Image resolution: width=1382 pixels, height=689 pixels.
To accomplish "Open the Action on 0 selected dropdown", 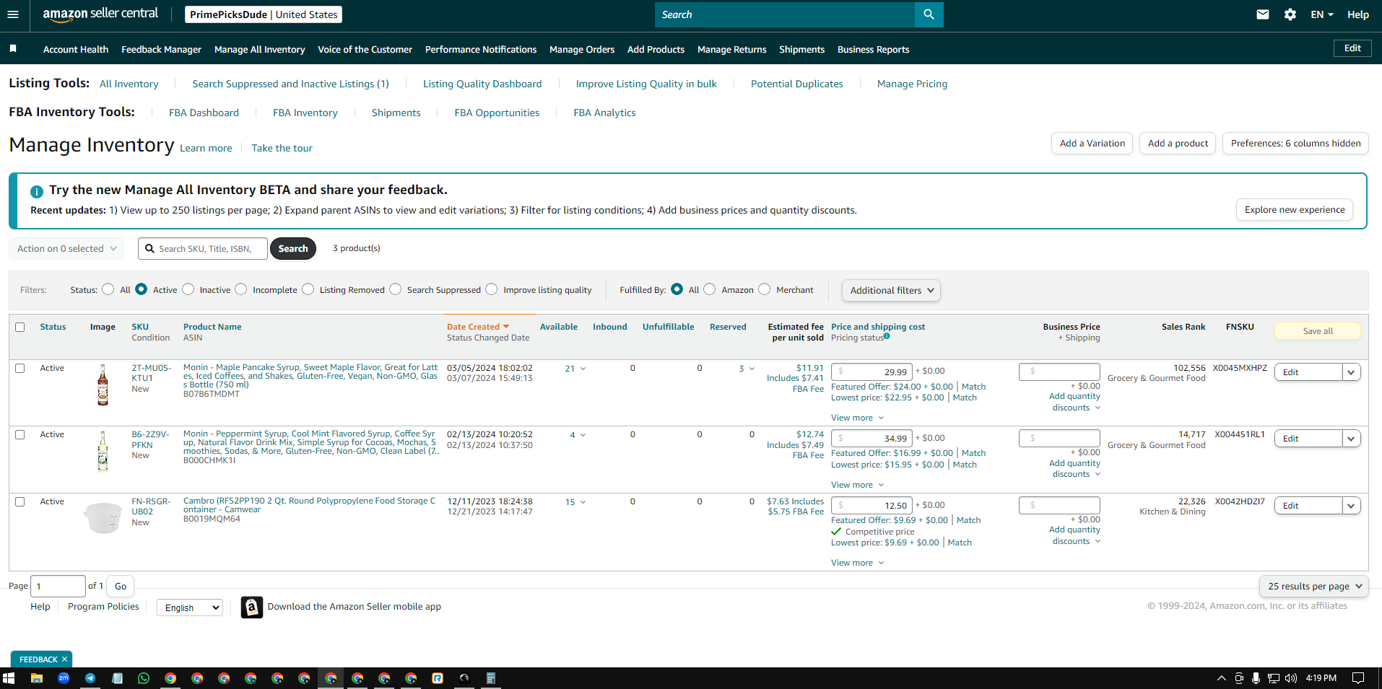I will pyautogui.click(x=66, y=248).
